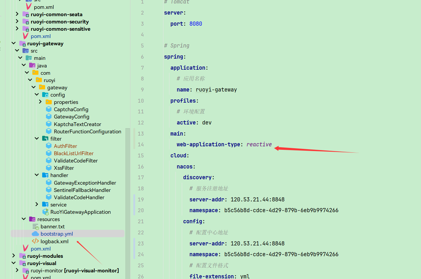421x279 pixels.
Task: Expand the service package
Action: coord(37,204)
